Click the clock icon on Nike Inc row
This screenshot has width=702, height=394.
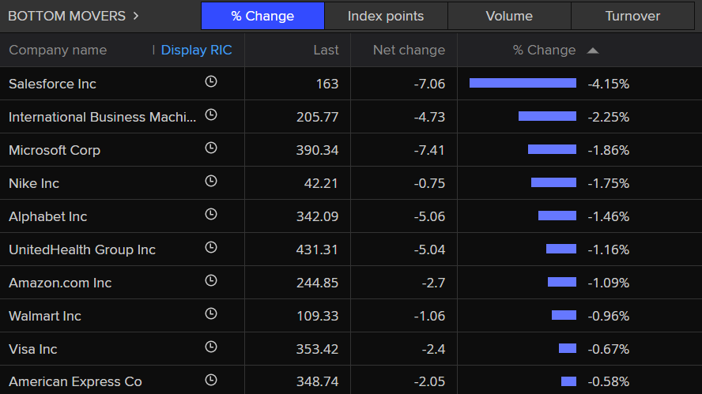click(x=211, y=181)
